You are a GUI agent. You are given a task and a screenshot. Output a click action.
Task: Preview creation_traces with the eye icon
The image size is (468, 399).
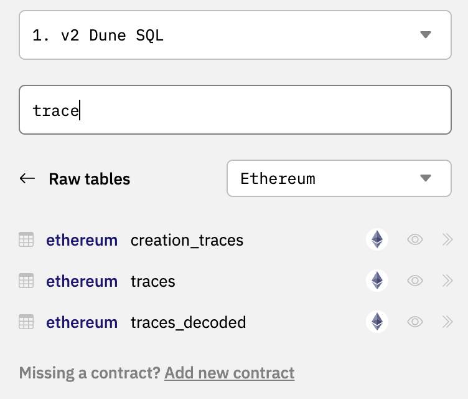tap(415, 239)
